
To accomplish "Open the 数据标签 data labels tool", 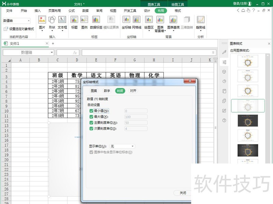I will (96, 20).
